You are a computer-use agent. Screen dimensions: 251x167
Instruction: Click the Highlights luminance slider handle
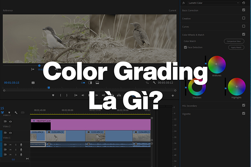click(x=225, y=88)
